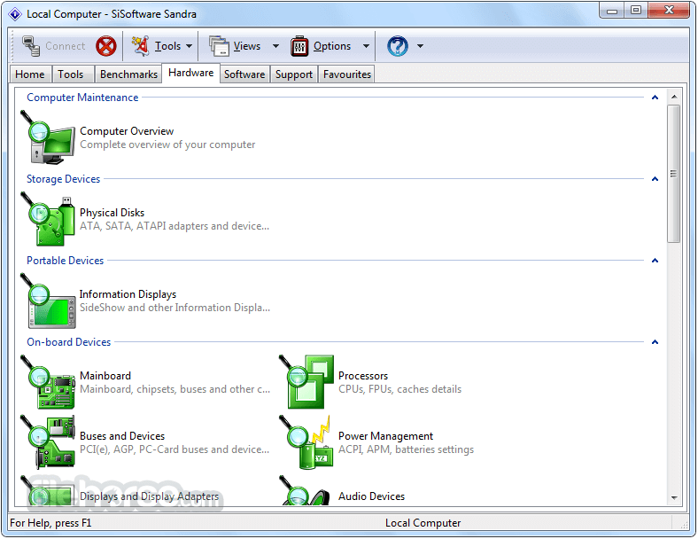The height and width of the screenshot is (539, 698).
Task: Expand the Views dropdown arrow
Action: click(x=276, y=46)
